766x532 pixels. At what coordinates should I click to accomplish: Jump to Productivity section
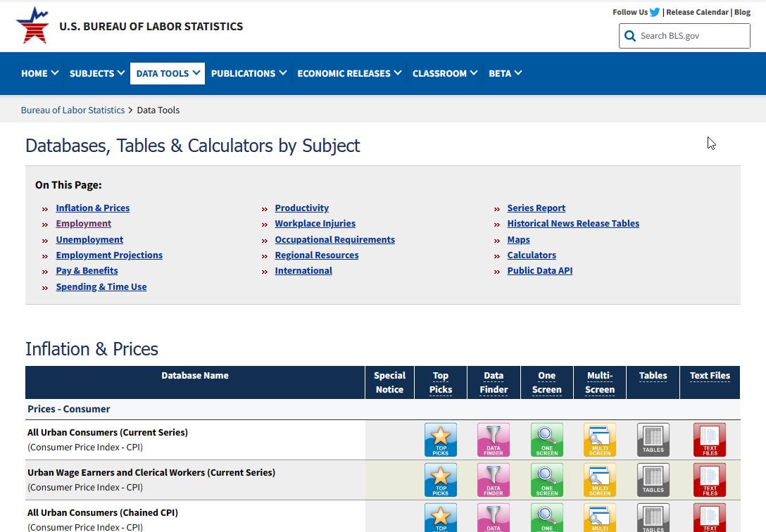pos(302,208)
